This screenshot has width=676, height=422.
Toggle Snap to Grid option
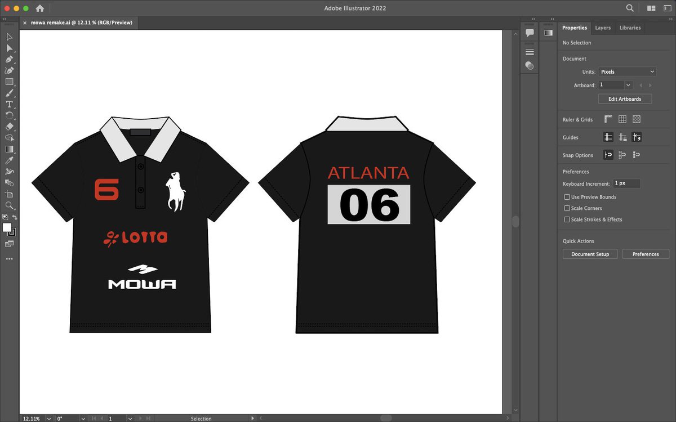622,155
